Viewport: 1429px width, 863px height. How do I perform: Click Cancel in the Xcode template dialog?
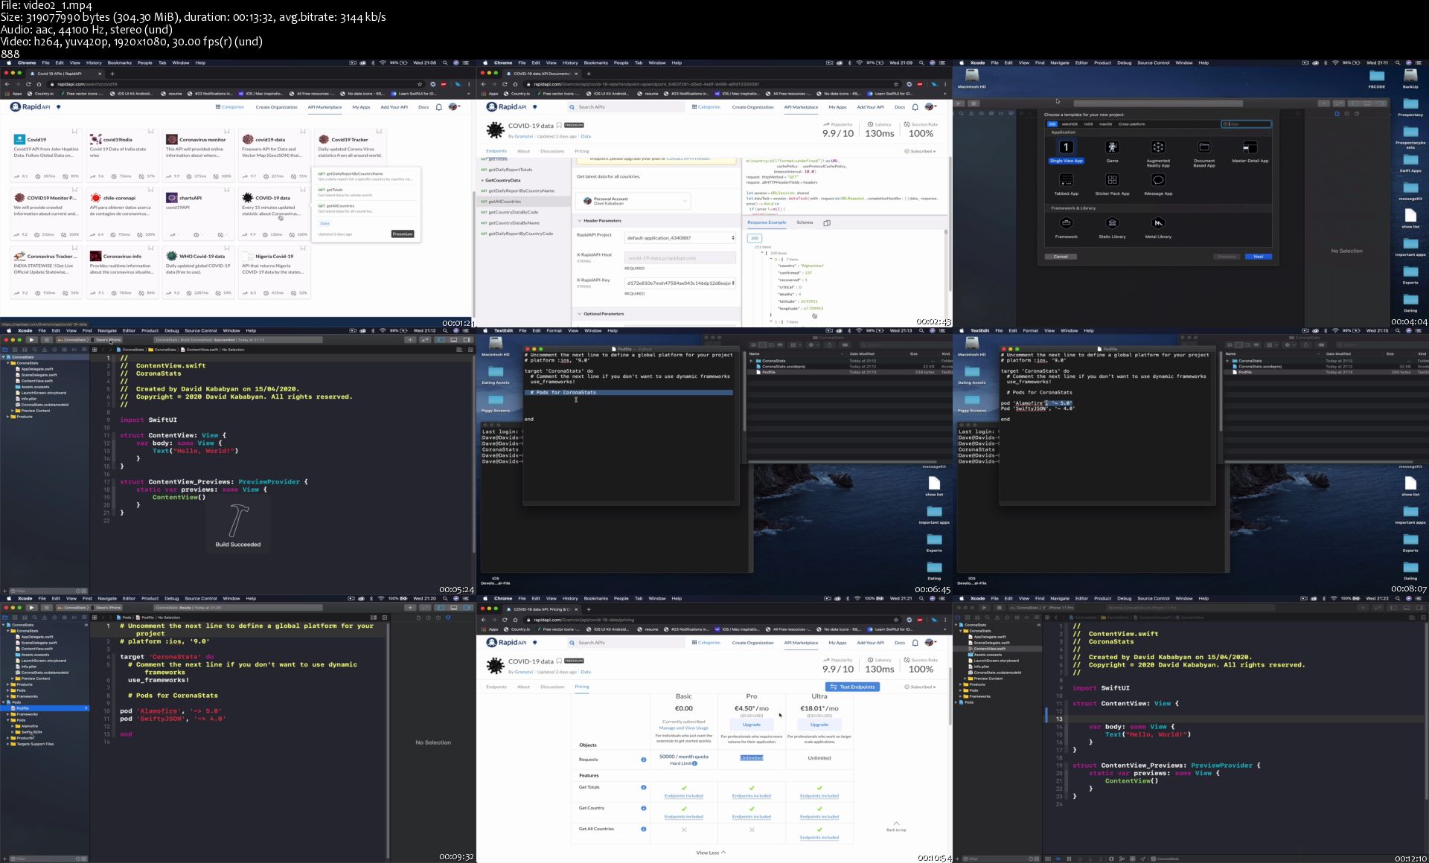[1061, 257]
